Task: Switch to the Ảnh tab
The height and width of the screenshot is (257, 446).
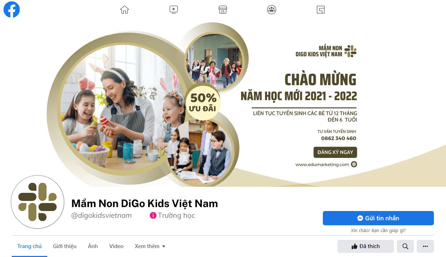Action: pos(93,246)
